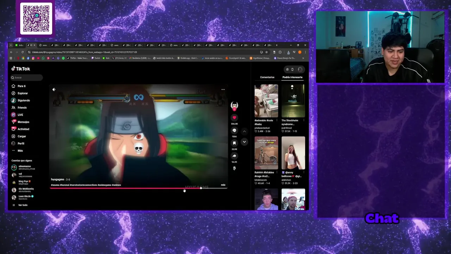Open the #adorable #cute #baby video thumbnail
The width and height of the screenshot is (451, 254).
pos(266,101)
